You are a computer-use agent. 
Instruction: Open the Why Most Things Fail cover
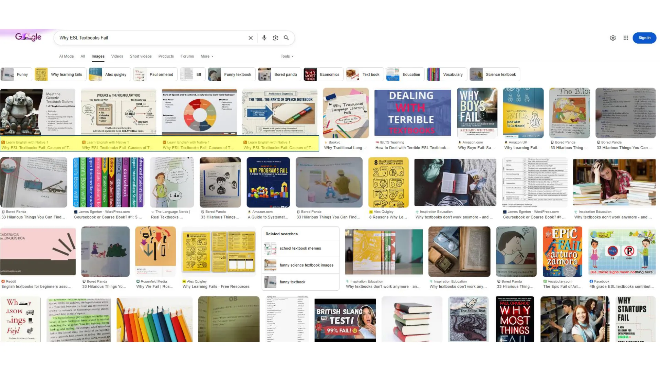click(515, 319)
